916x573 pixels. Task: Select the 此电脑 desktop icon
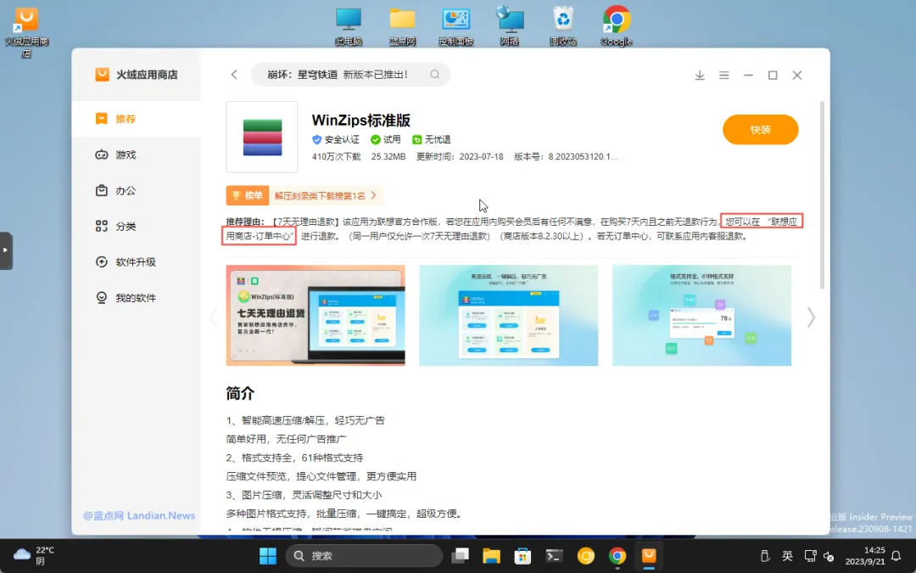(x=349, y=25)
